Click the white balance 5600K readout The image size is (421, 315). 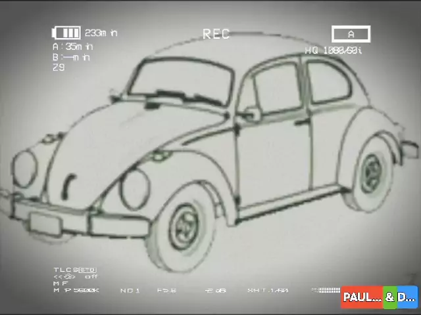[76, 290]
